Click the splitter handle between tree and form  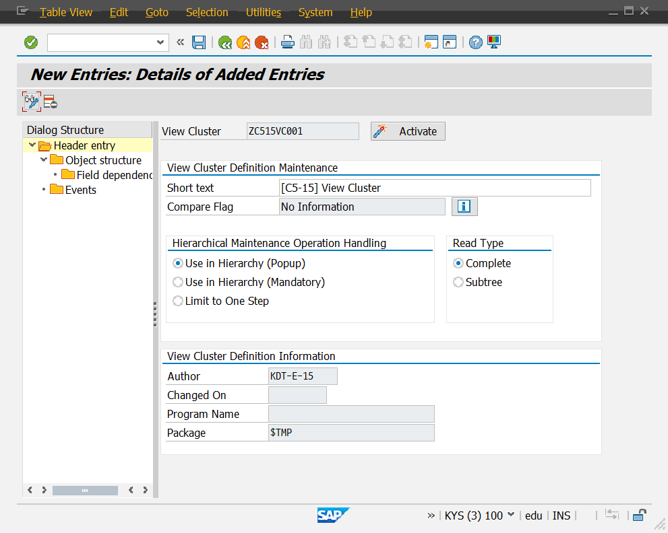pos(155,314)
